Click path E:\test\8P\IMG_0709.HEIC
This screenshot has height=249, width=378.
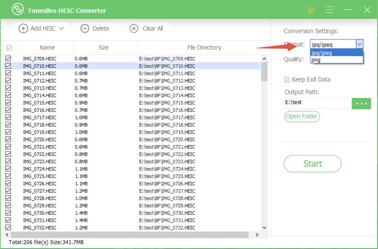(167, 58)
